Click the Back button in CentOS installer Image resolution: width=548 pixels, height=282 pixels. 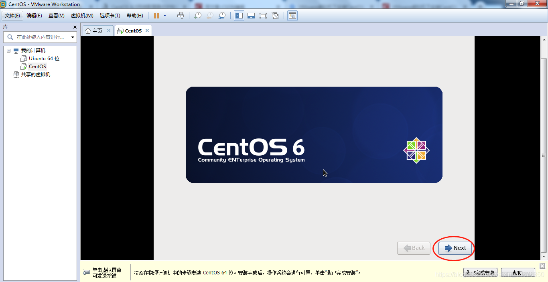pyautogui.click(x=414, y=248)
